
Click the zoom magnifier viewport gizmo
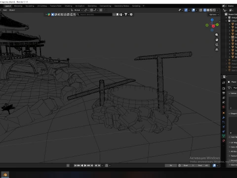tap(217, 35)
